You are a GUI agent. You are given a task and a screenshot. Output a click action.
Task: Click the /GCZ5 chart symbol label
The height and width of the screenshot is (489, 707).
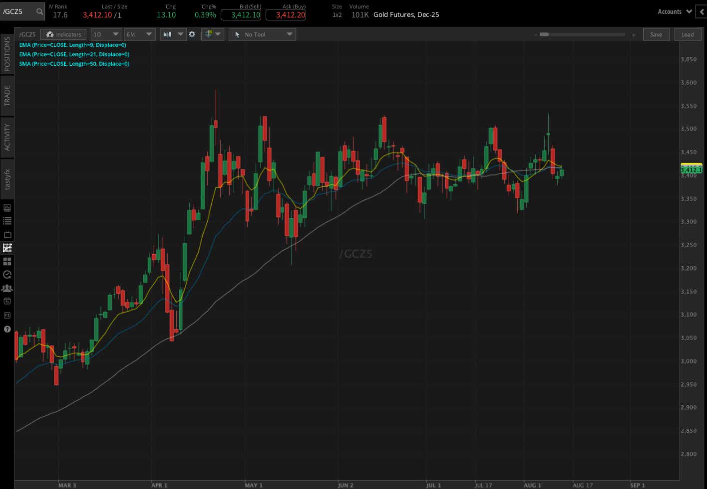click(27, 34)
